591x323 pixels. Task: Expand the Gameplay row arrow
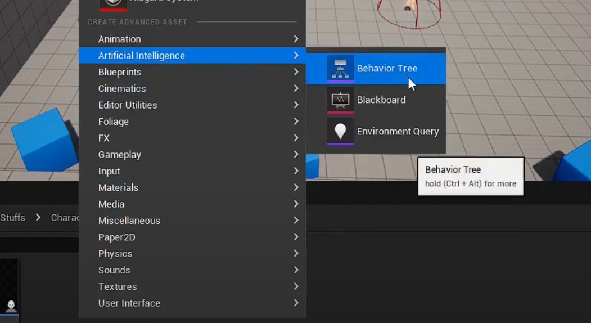click(296, 154)
